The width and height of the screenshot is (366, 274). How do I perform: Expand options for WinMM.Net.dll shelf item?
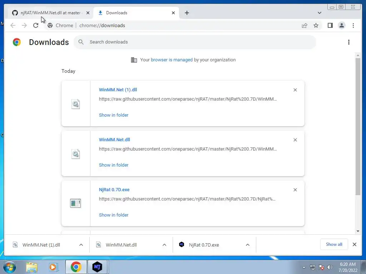point(164,245)
